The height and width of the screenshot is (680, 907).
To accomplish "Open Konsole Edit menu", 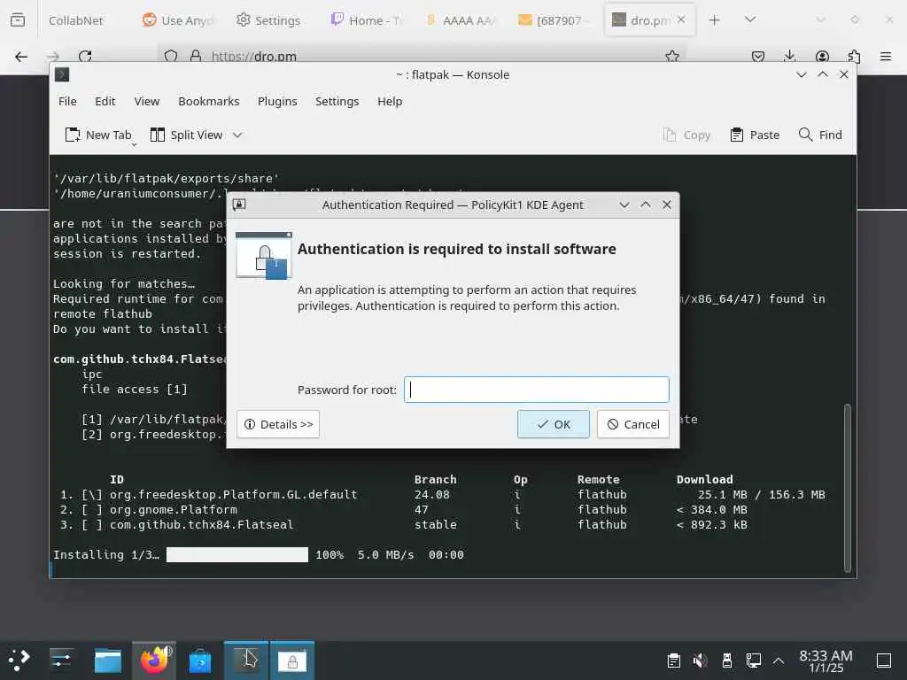I will coord(105,101).
